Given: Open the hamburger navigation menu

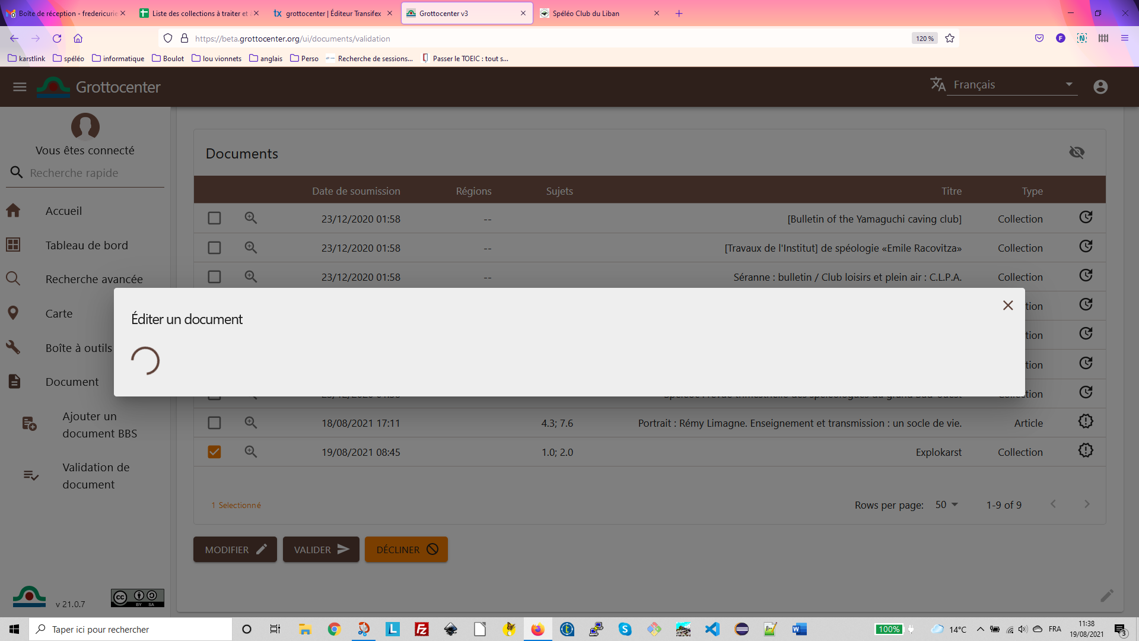Looking at the screenshot, I should (19, 87).
